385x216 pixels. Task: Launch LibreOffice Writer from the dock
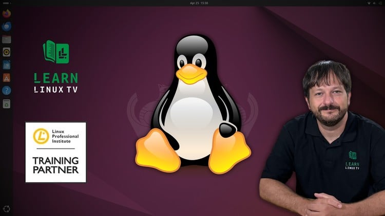pyautogui.click(x=7, y=65)
